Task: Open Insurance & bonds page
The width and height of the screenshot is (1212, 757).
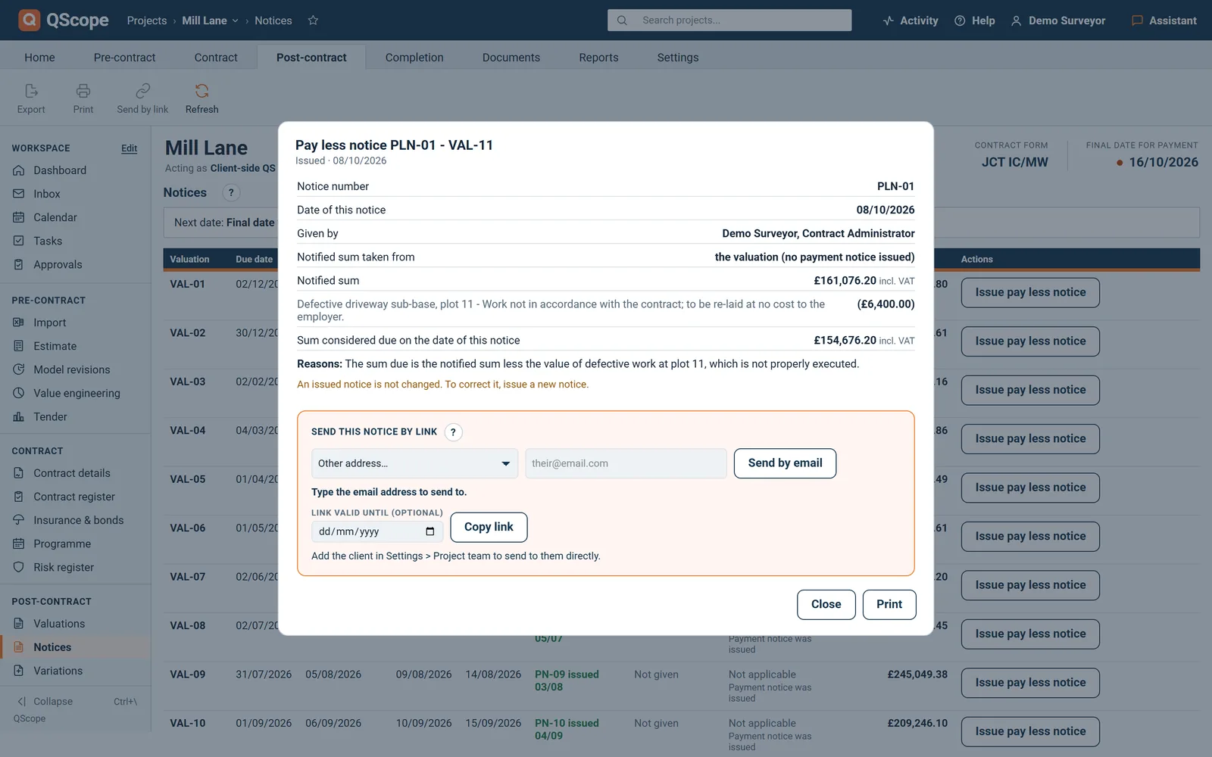Action: pyautogui.click(x=78, y=520)
